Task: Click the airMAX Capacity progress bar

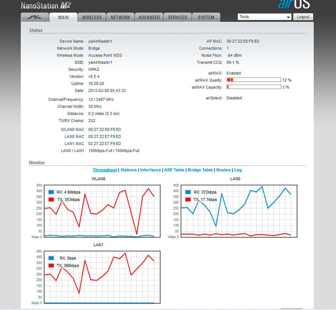Action: (x=254, y=87)
